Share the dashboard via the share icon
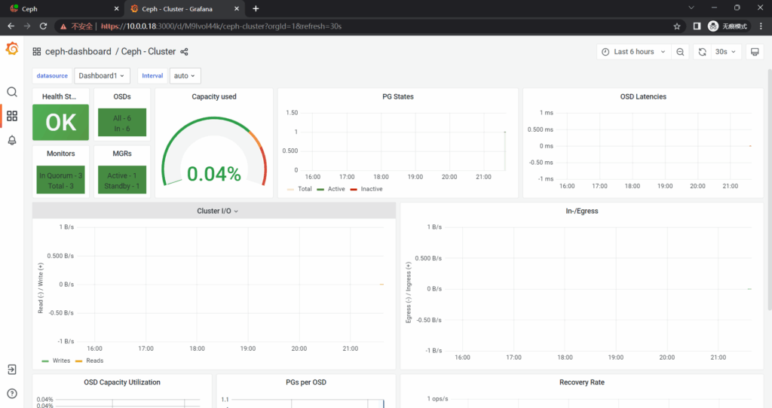The height and width of the screenshot is (408, 772). click(x=184, y=52)
